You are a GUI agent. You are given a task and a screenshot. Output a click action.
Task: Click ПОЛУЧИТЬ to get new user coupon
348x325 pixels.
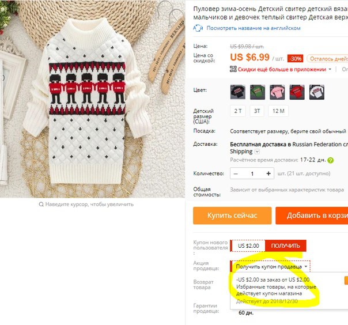[x=285, y=245]
